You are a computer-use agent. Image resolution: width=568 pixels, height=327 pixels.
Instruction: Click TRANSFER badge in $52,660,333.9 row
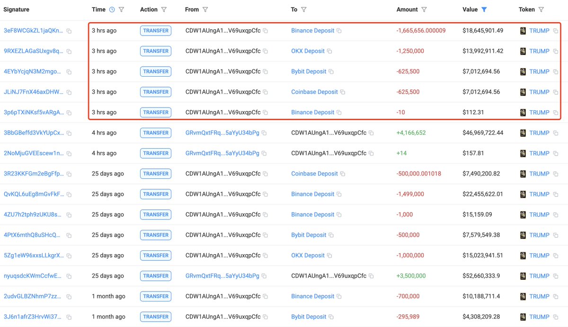pos(156,276)
